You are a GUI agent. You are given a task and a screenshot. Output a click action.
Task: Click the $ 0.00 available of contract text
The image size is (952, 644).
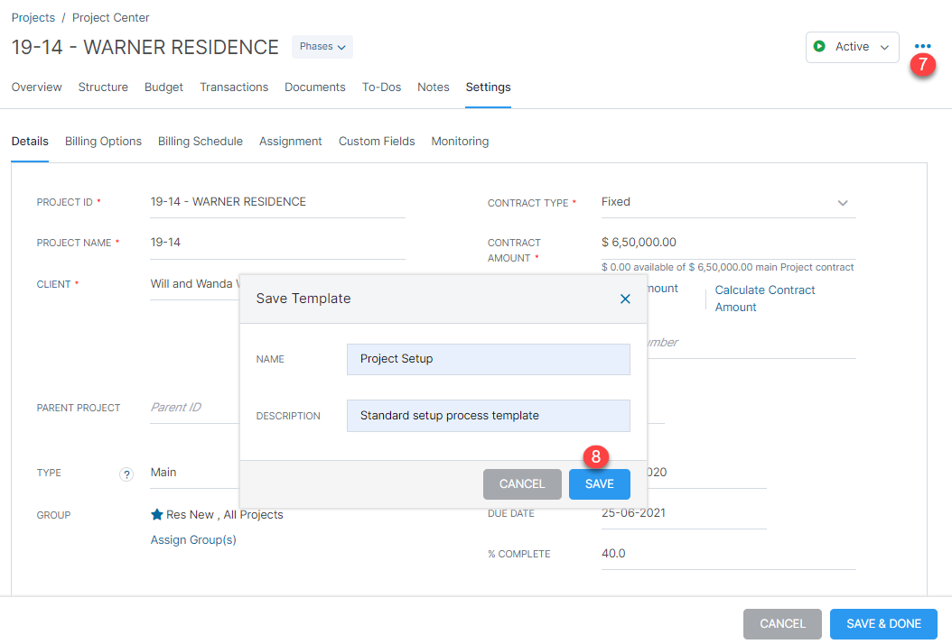(x=727, y=267)
